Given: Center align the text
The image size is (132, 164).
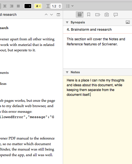Looking at the screenshot, I should [x=5, y=6].
